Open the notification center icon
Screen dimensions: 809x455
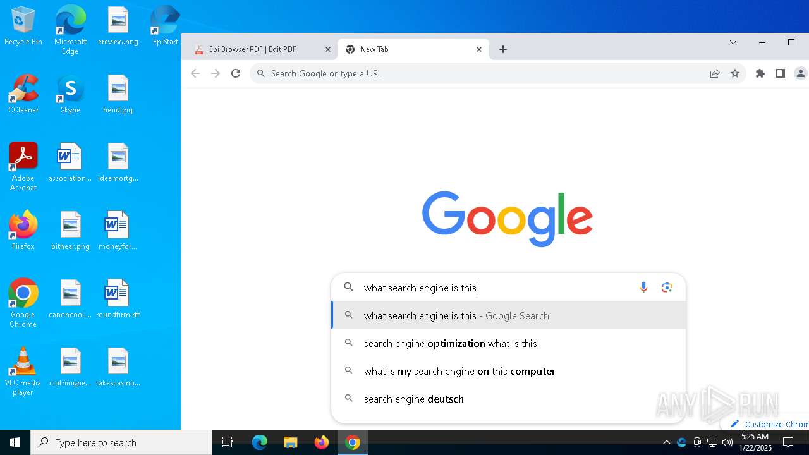(788, 442)
